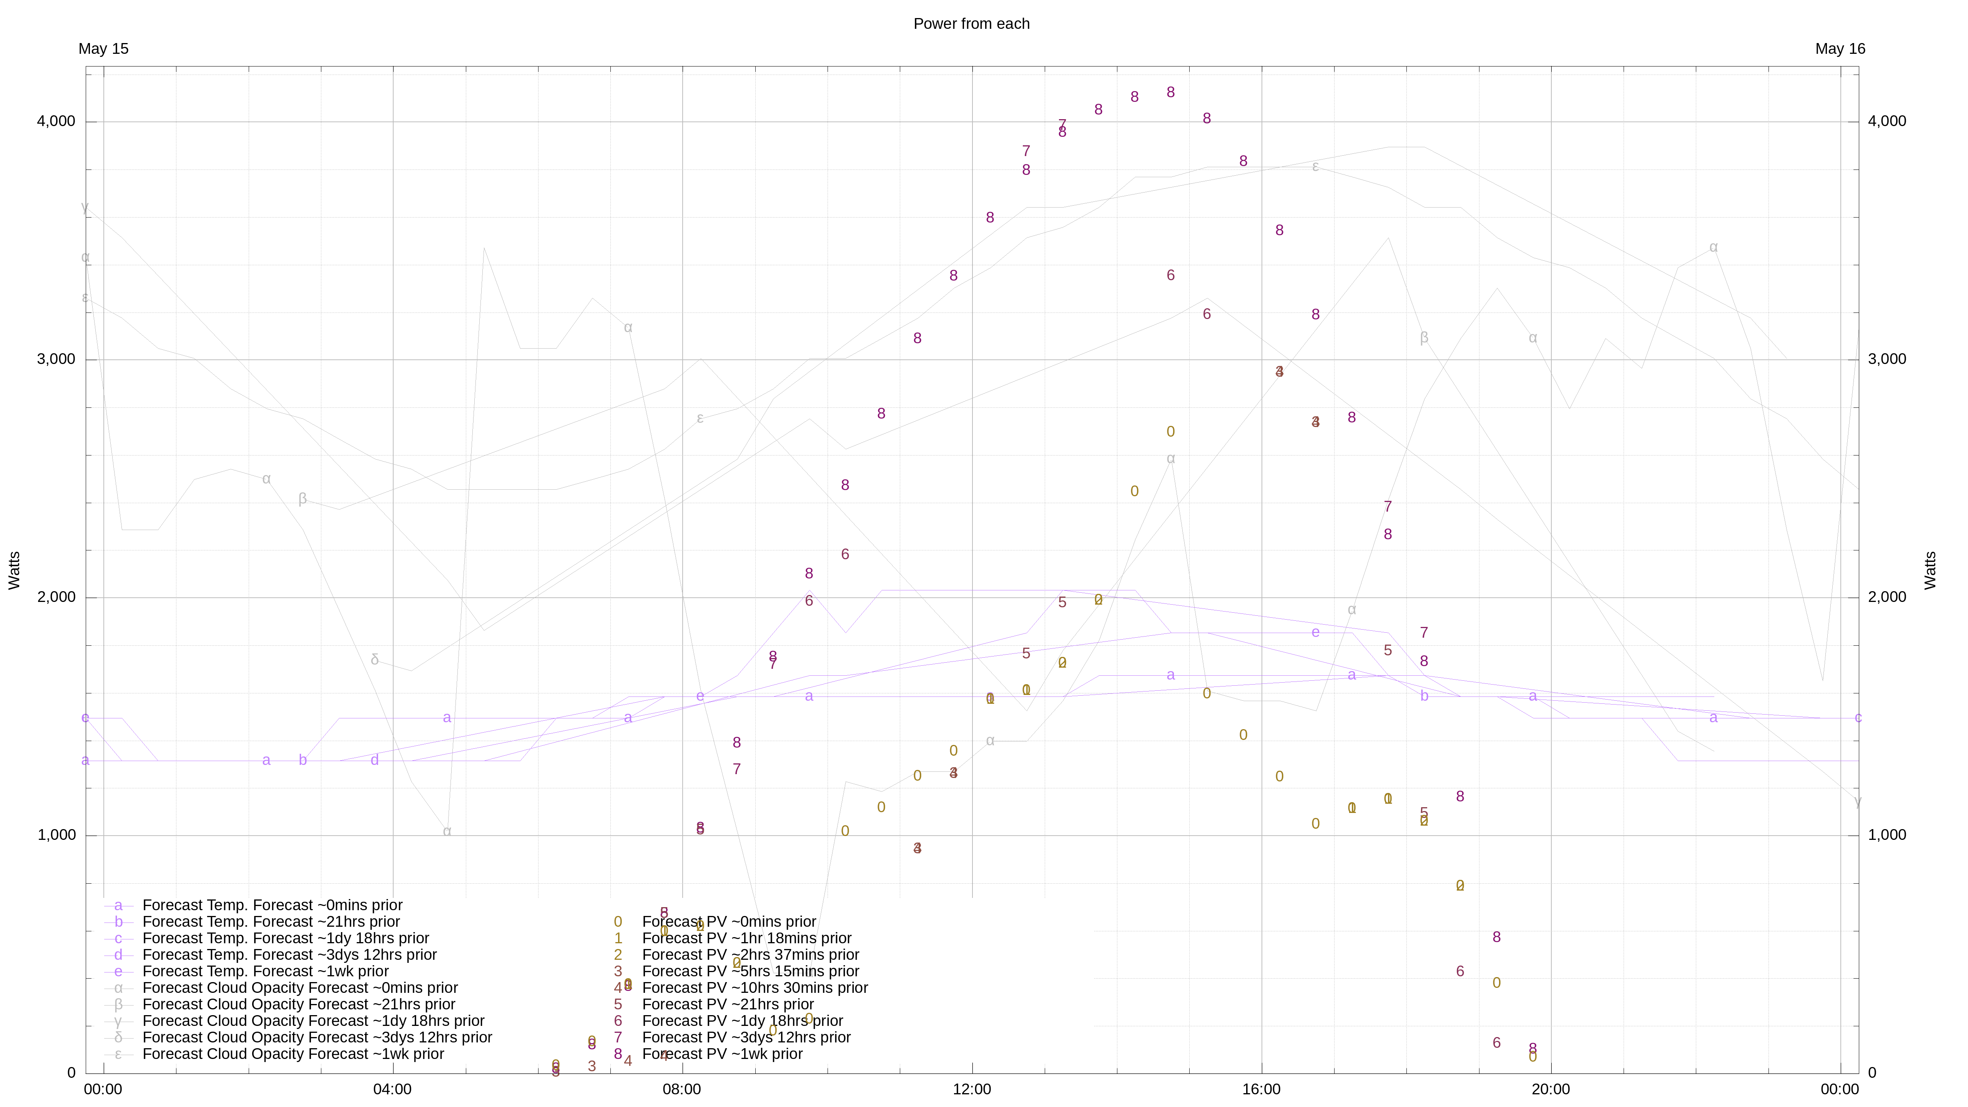The width and height of the screenshot is (1968, 1107).
Task: Click the 'ε' marker near the 3,800 W cloud opacity peak
Action: point(1316,166)
